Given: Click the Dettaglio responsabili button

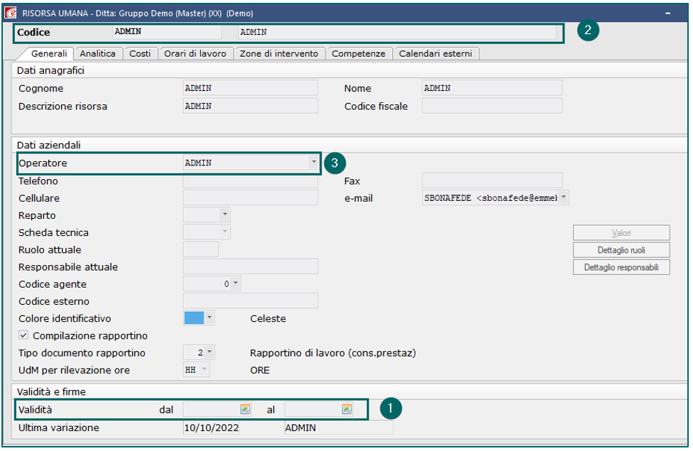Looking at the screenshot, I should pyautogui.click(x=621, y=268).
